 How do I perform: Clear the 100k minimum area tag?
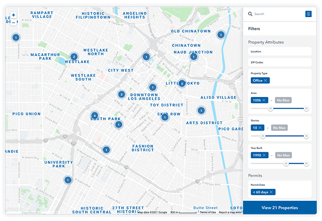coord(264,100)
